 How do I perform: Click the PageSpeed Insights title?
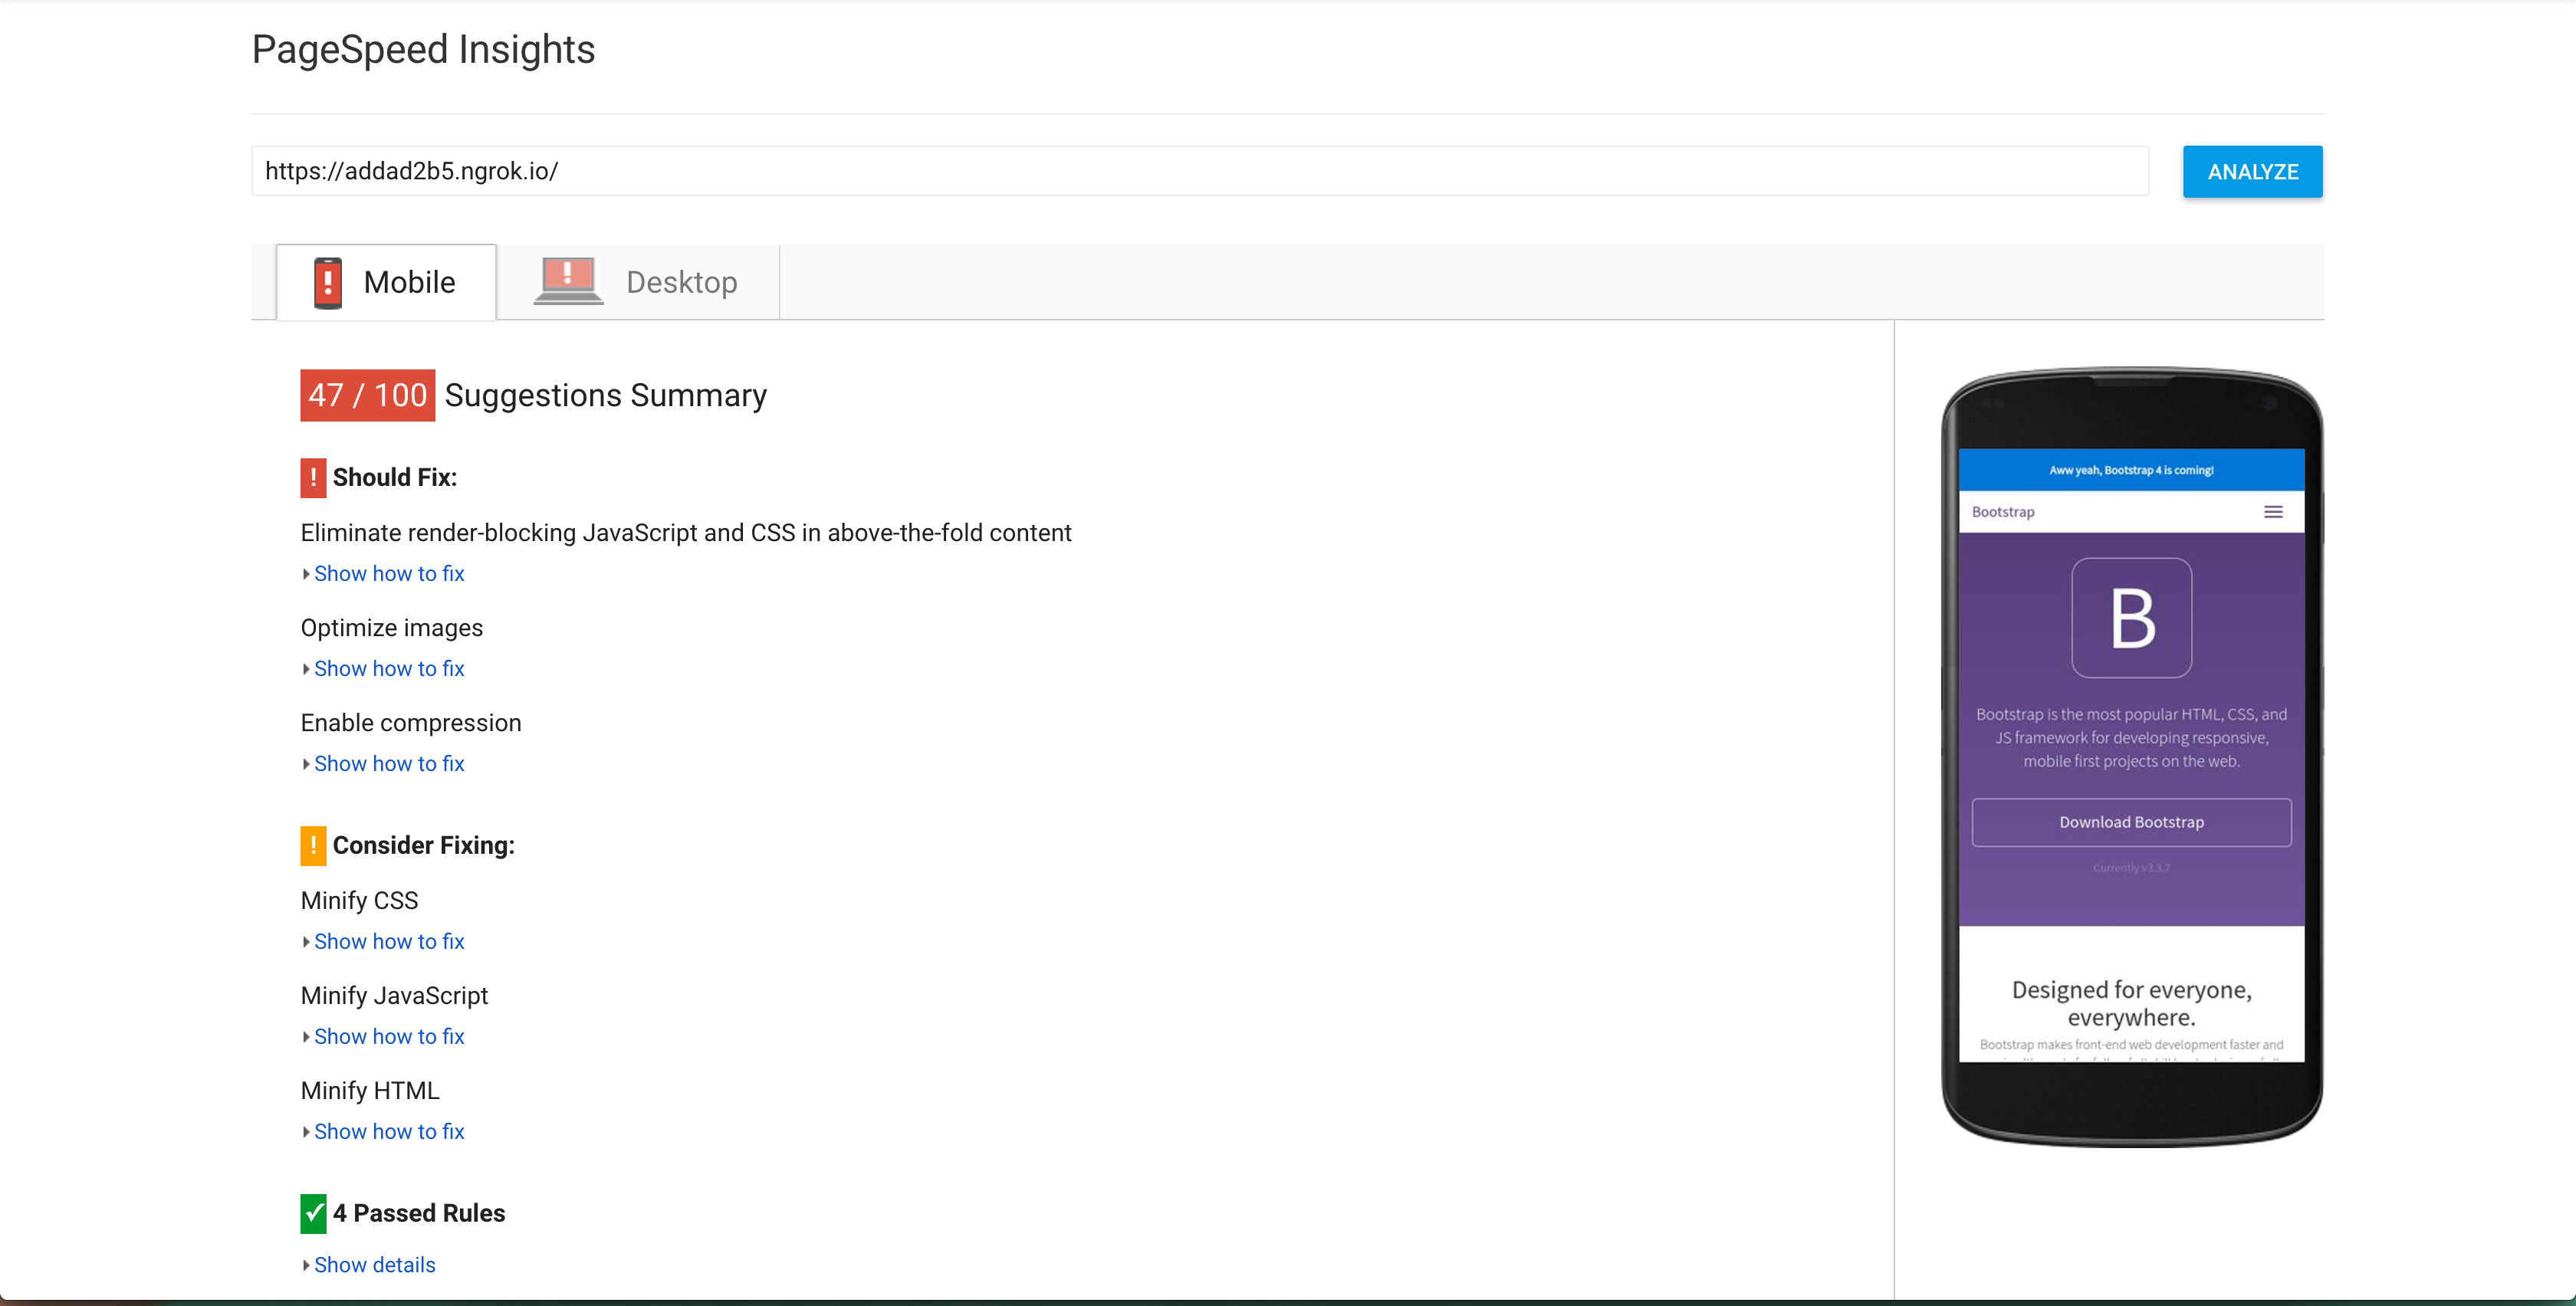pos(423,50)
